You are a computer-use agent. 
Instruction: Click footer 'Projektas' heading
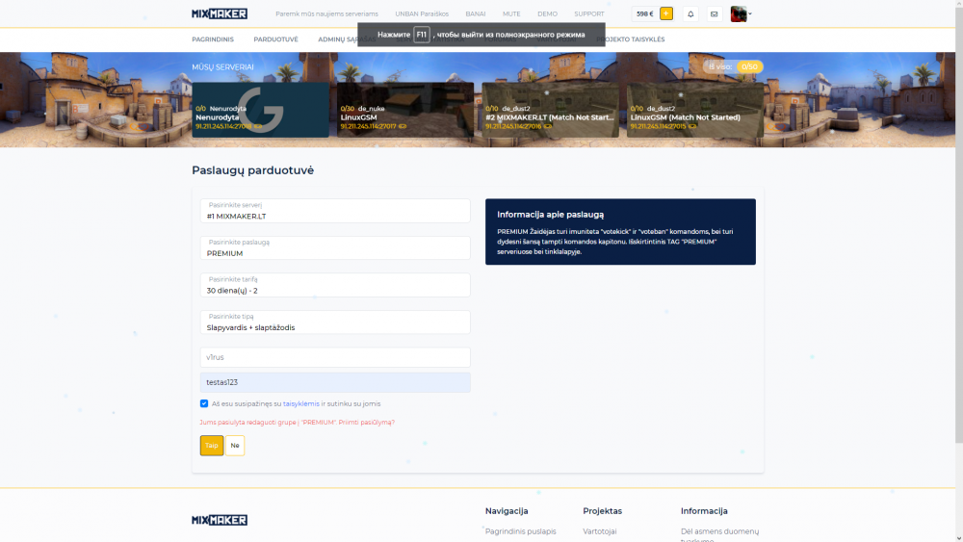click(603, 510)
